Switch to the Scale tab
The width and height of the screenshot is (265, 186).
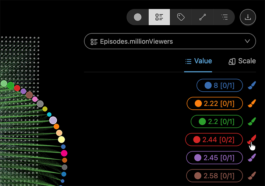pos(242,61)
